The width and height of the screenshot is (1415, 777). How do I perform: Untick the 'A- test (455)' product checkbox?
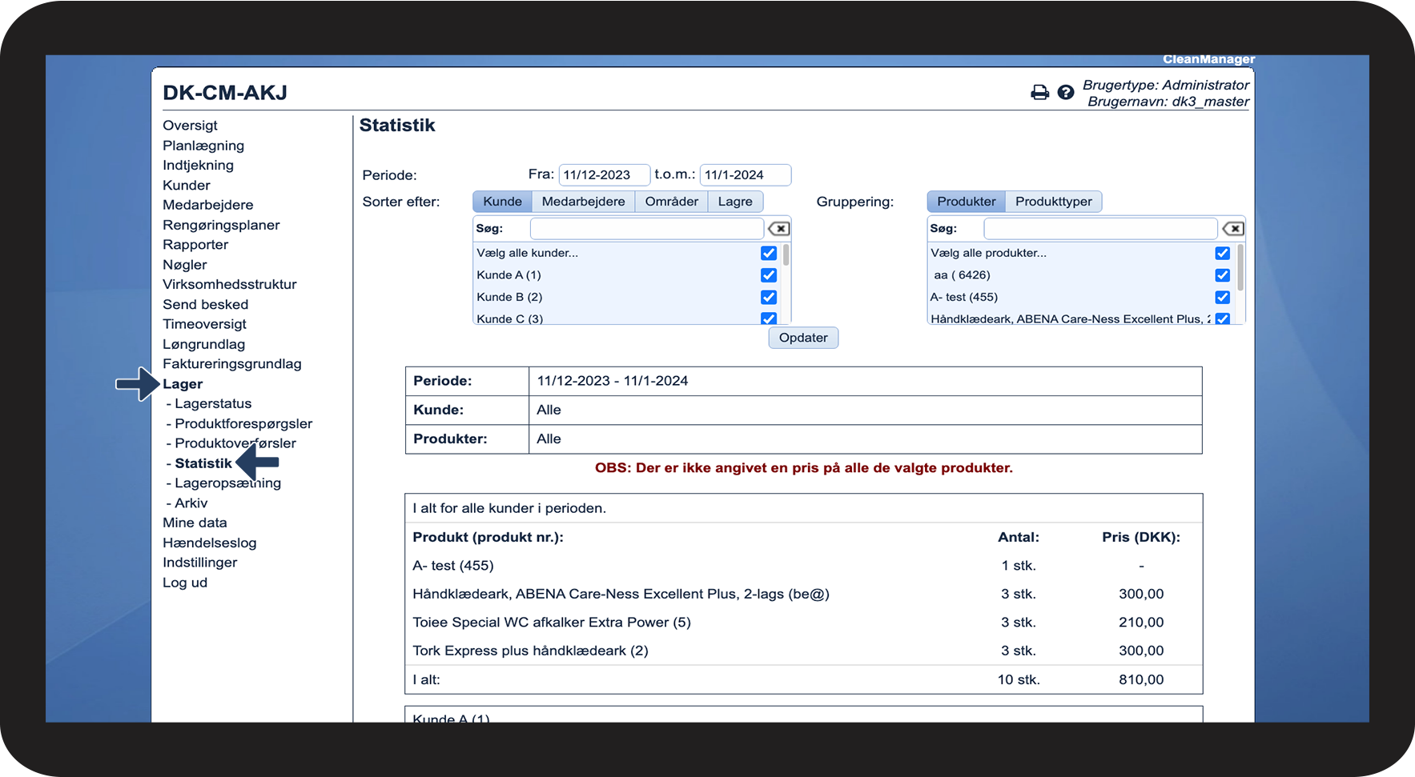click(x=1222, y=297)
